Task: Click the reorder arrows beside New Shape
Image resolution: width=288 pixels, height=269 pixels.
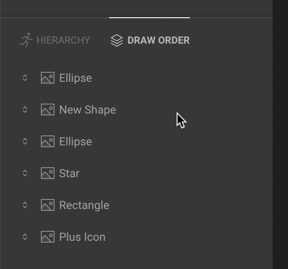Action: (x=25, y=110)
